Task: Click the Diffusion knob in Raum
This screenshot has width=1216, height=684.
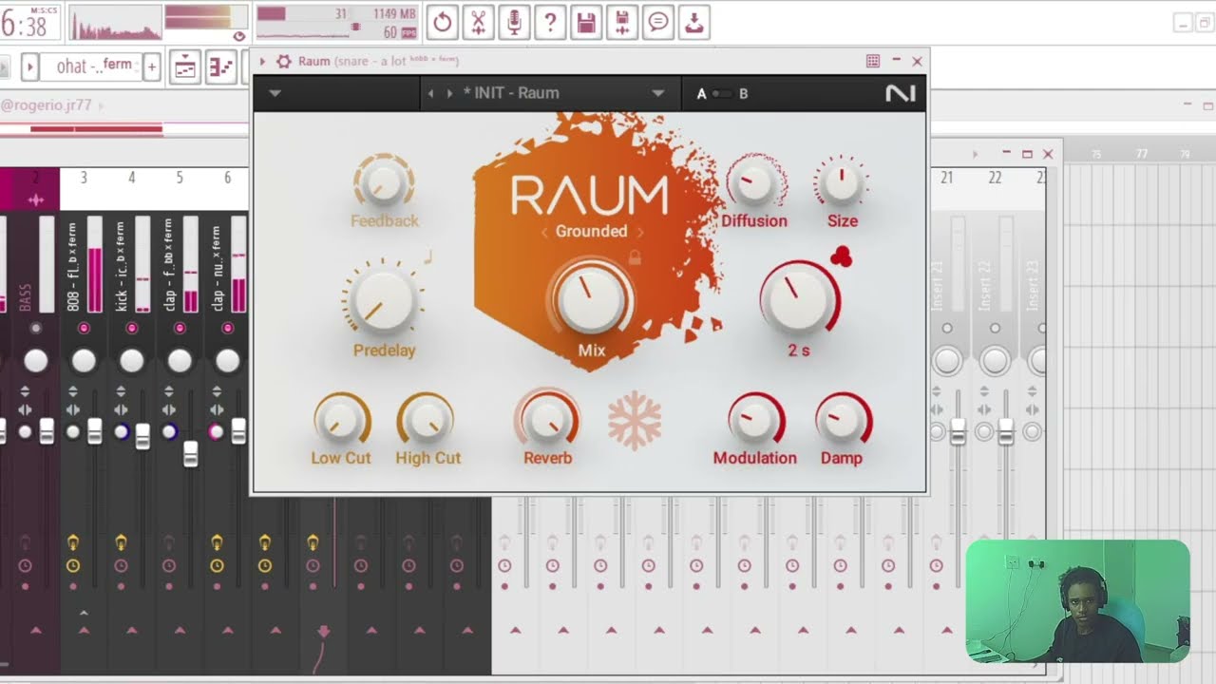Action: [754, 182]
